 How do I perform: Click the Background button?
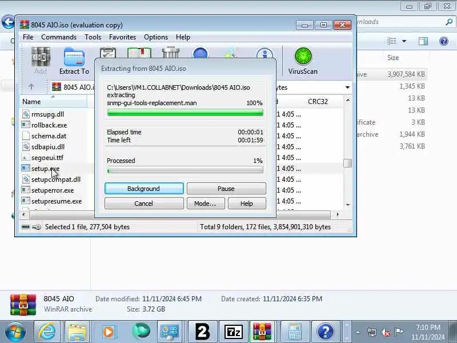(x=144, y=189)
